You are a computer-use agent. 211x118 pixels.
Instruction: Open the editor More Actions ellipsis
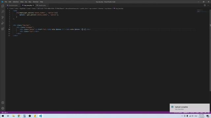[208, 5]
